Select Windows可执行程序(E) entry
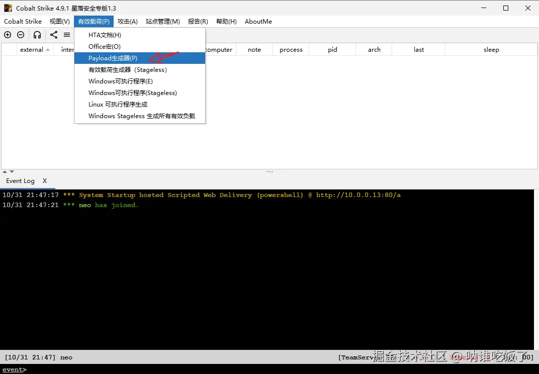 point(140,81)
